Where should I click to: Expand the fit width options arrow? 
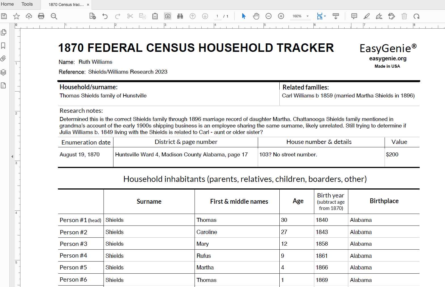click(x=325, y=16)
